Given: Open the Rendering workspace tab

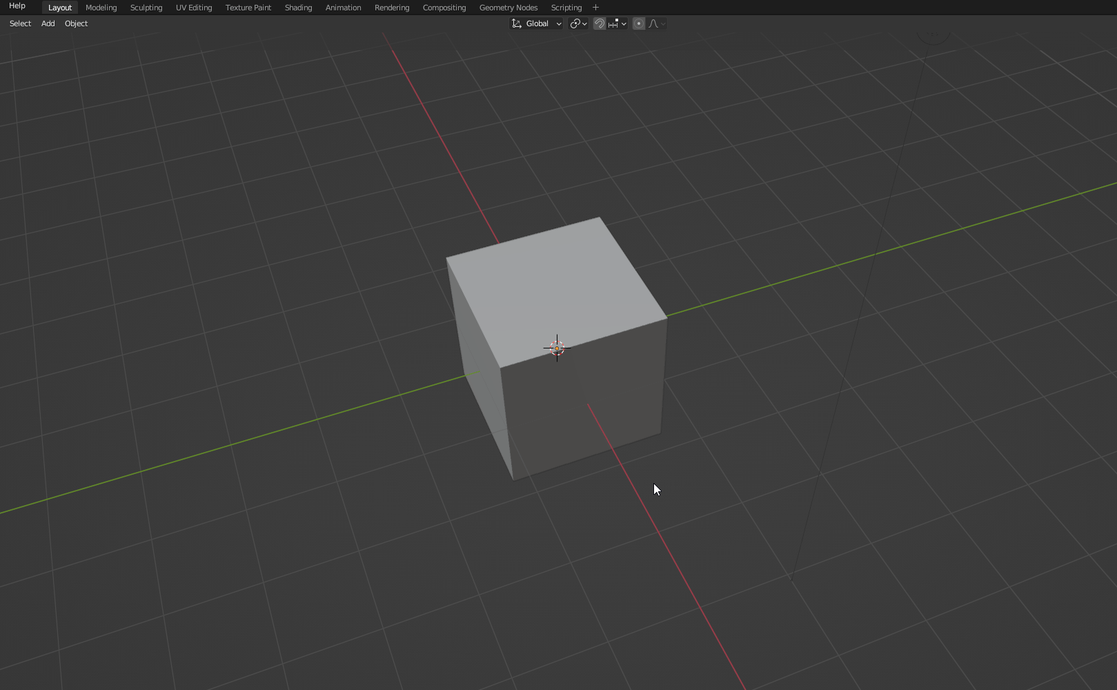Looking at the screenshot, I should click(x=392, y=8).
